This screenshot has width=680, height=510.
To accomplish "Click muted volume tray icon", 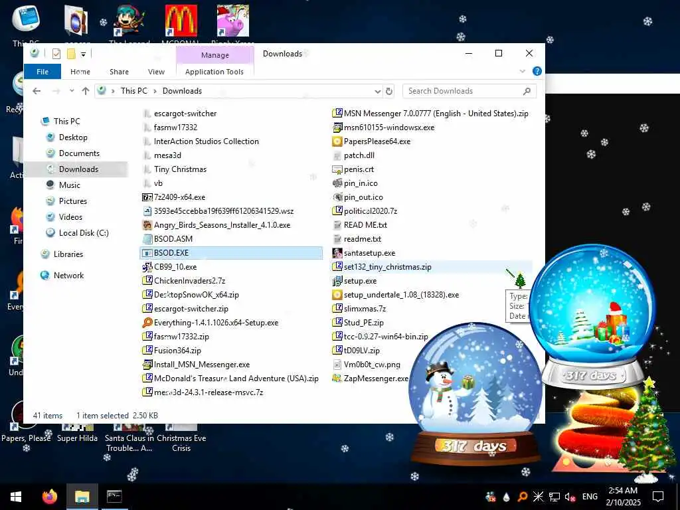I will coord(570,497).
